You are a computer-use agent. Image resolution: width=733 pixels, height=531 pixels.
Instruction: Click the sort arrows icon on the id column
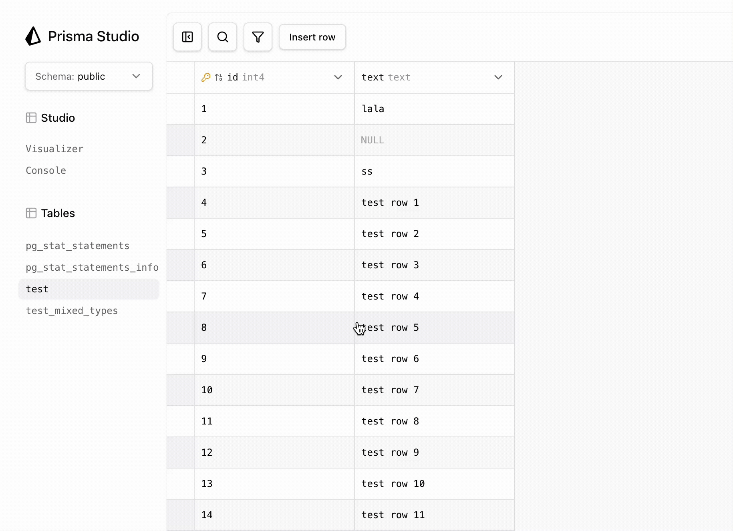[x=219, y=77]
